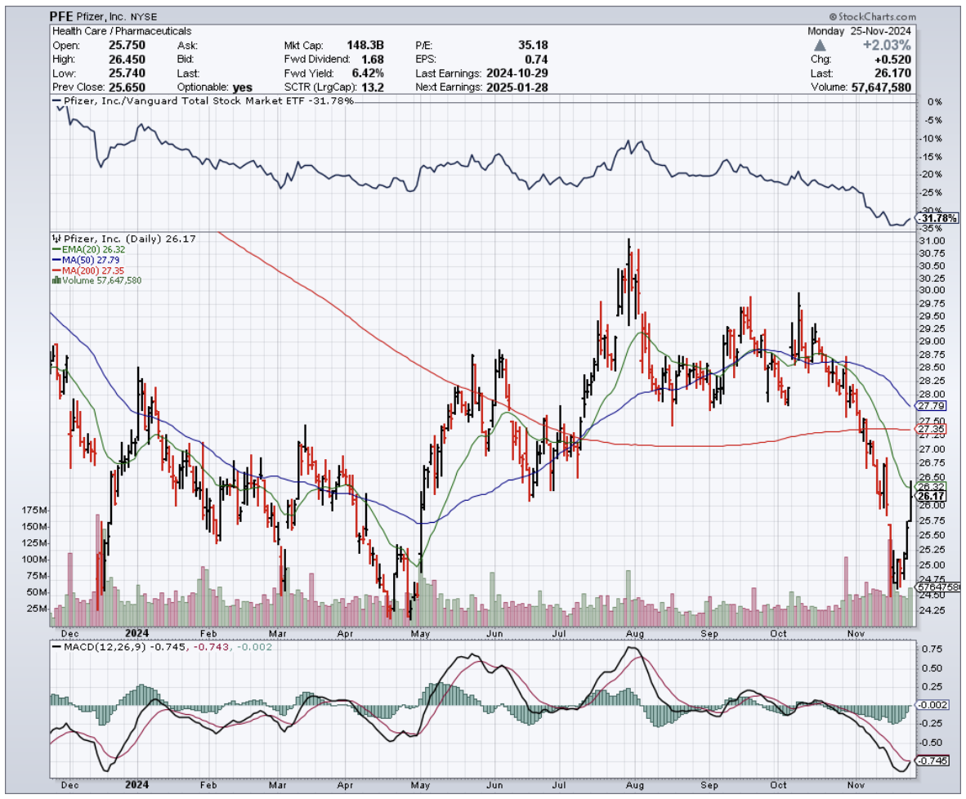Click the volume bars icon in legend

(55, 280)
